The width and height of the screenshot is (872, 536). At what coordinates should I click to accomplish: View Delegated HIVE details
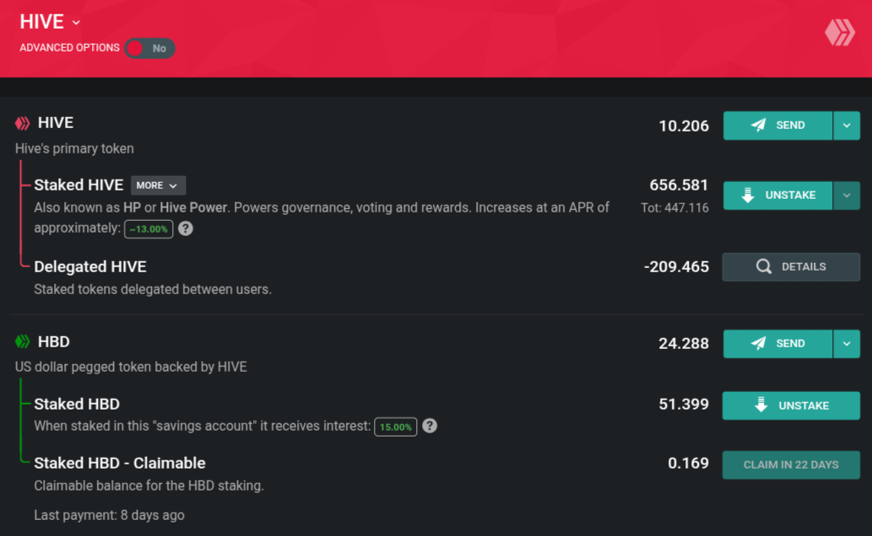pyautogui.click(x=791, y=266)
